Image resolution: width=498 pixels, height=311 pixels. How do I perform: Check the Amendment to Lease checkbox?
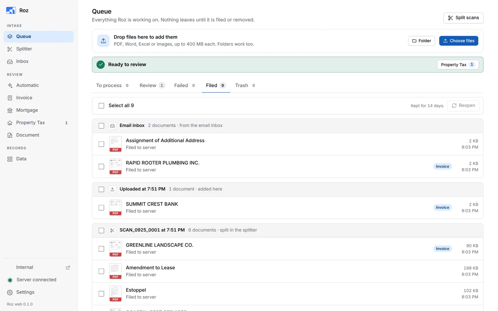coord(101,271)
